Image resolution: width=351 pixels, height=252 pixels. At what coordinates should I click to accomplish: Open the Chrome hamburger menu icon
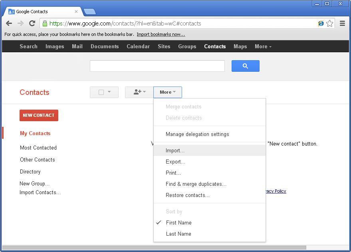[x=342, y=24]
